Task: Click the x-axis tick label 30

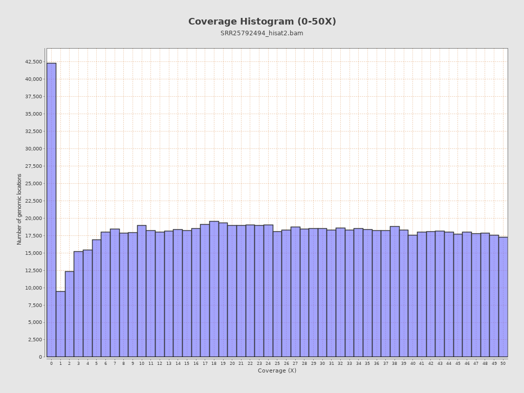Action: [322, 363]
